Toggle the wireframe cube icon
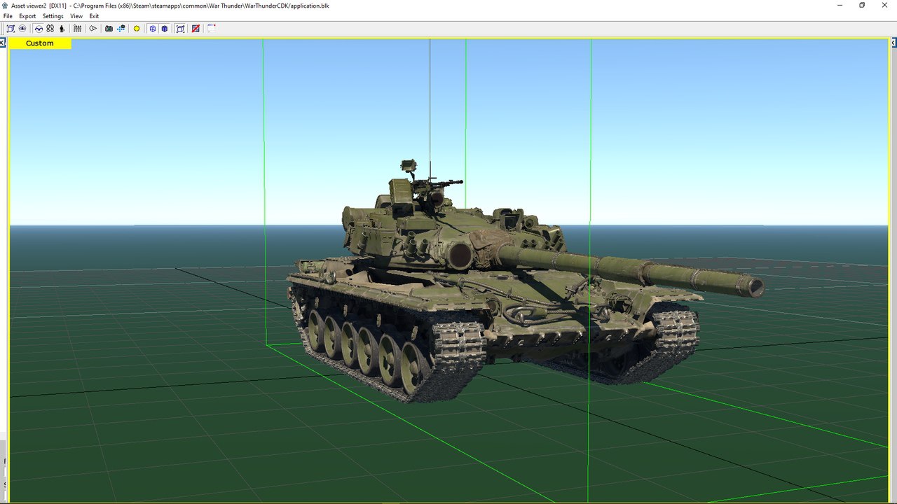The width and height of the screenshot is (897, 504). 152,29
